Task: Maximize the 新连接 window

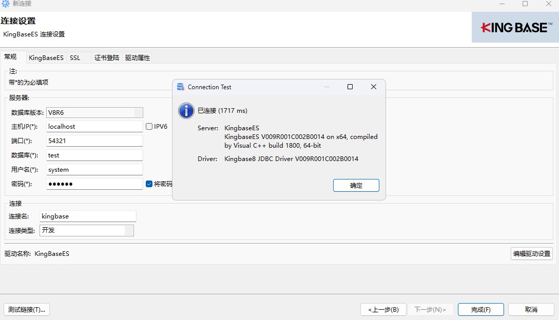Action: [x=525, y=4]
